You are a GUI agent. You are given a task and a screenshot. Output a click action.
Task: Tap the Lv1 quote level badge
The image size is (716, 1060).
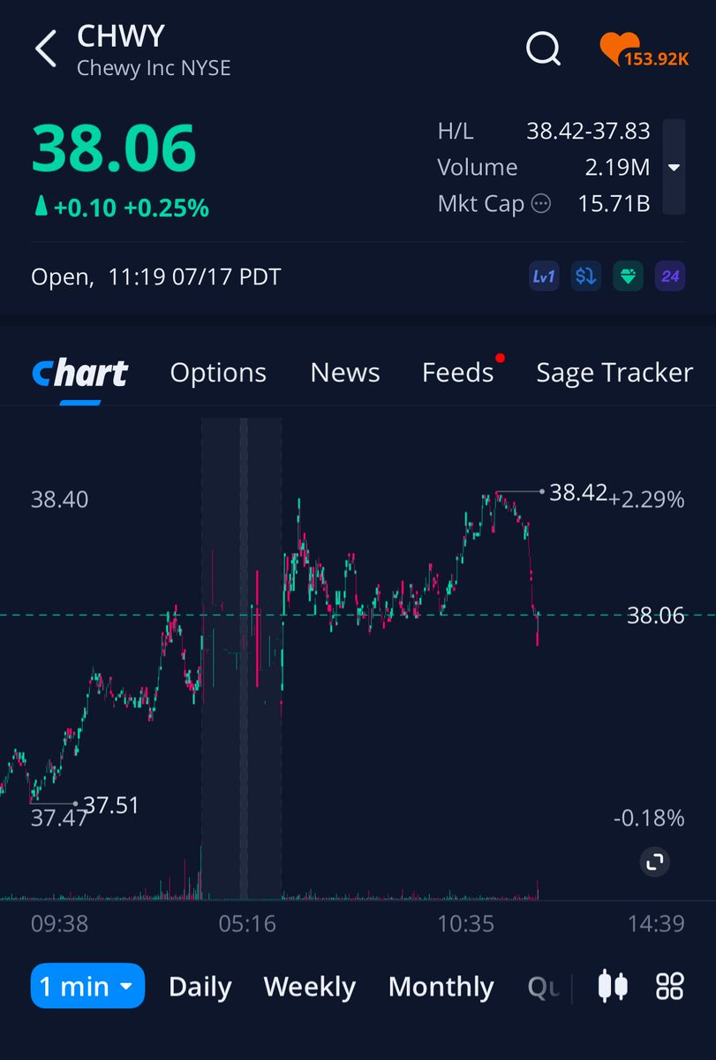[x=544, y=276]
